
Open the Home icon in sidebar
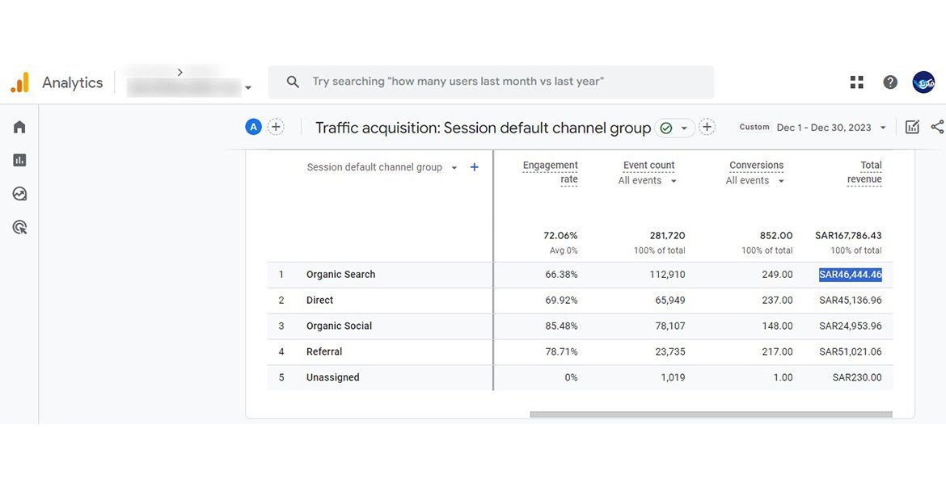click(19, 127)
